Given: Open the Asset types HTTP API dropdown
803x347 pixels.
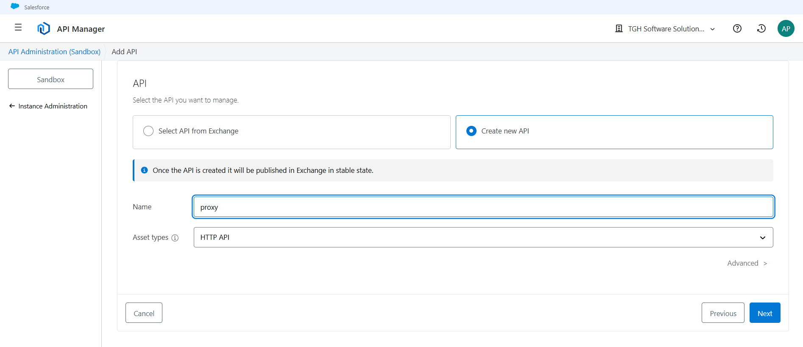Looking at the screenshot, I should point(483,237).
